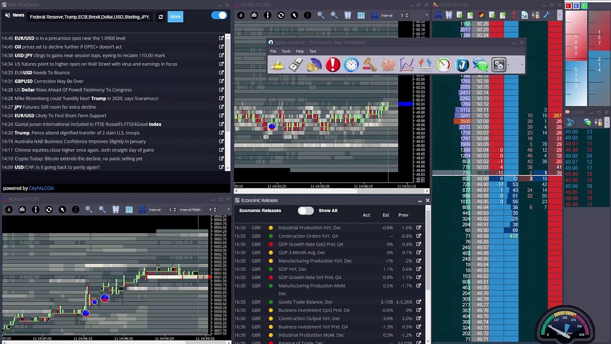Open the Tools menu in jigsaw daytradr
Screen dimensions: 611x344
(x=286, y=51)
